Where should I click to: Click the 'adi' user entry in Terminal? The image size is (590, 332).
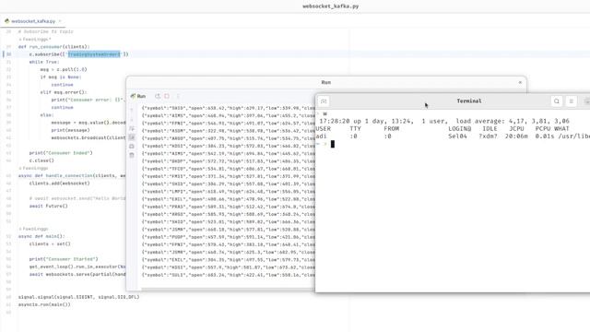click(322, 136)
